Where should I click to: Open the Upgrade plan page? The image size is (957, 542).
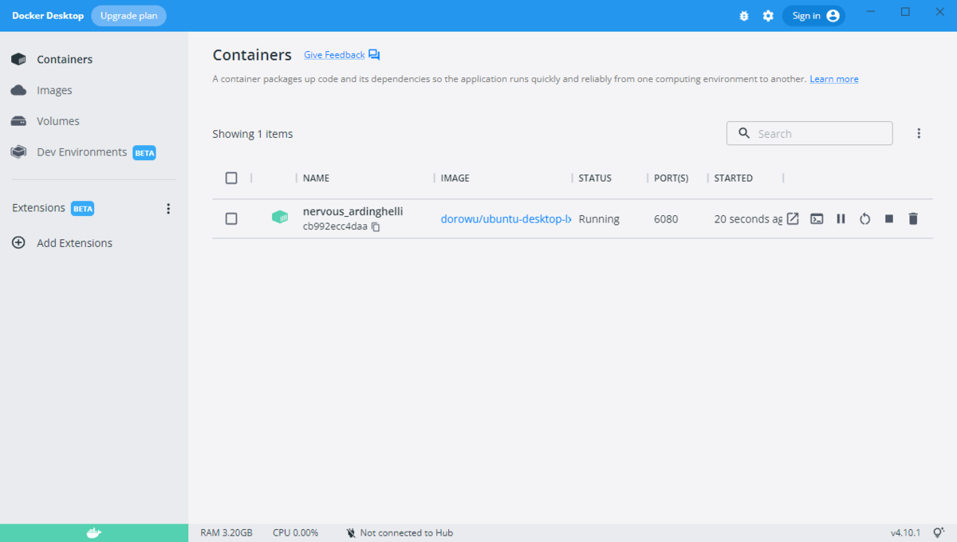[128, 15]
